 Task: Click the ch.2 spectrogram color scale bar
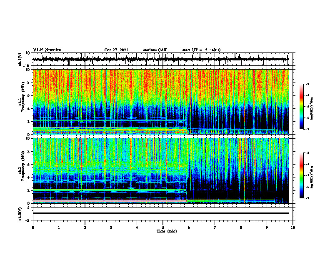point(301,175)
